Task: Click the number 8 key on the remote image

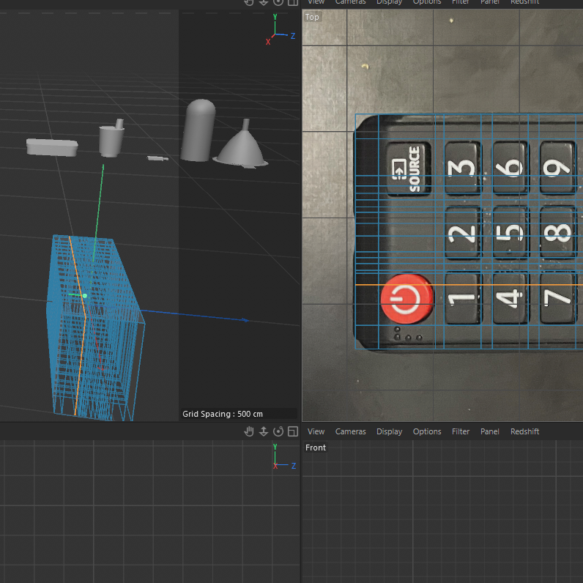Action: pyautogui.click(x=557, y=233)
